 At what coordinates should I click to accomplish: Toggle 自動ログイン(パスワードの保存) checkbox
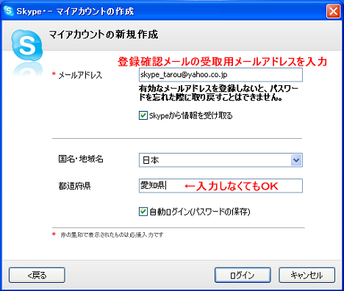click(x=143, y=212)
